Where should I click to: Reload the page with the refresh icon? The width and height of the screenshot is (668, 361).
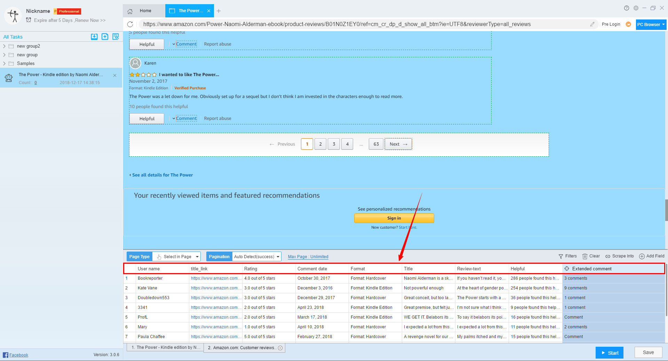[130, 24]
